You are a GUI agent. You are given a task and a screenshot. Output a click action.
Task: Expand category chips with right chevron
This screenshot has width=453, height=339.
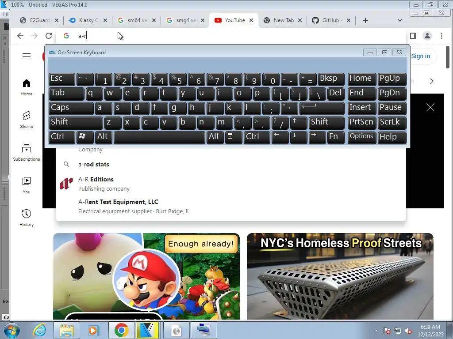432,81
